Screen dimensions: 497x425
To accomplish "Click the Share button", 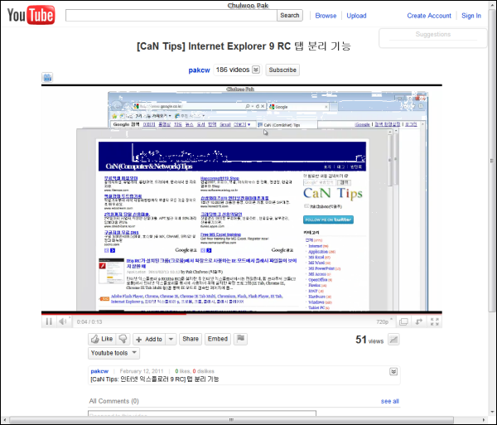I will pos(191,339).
